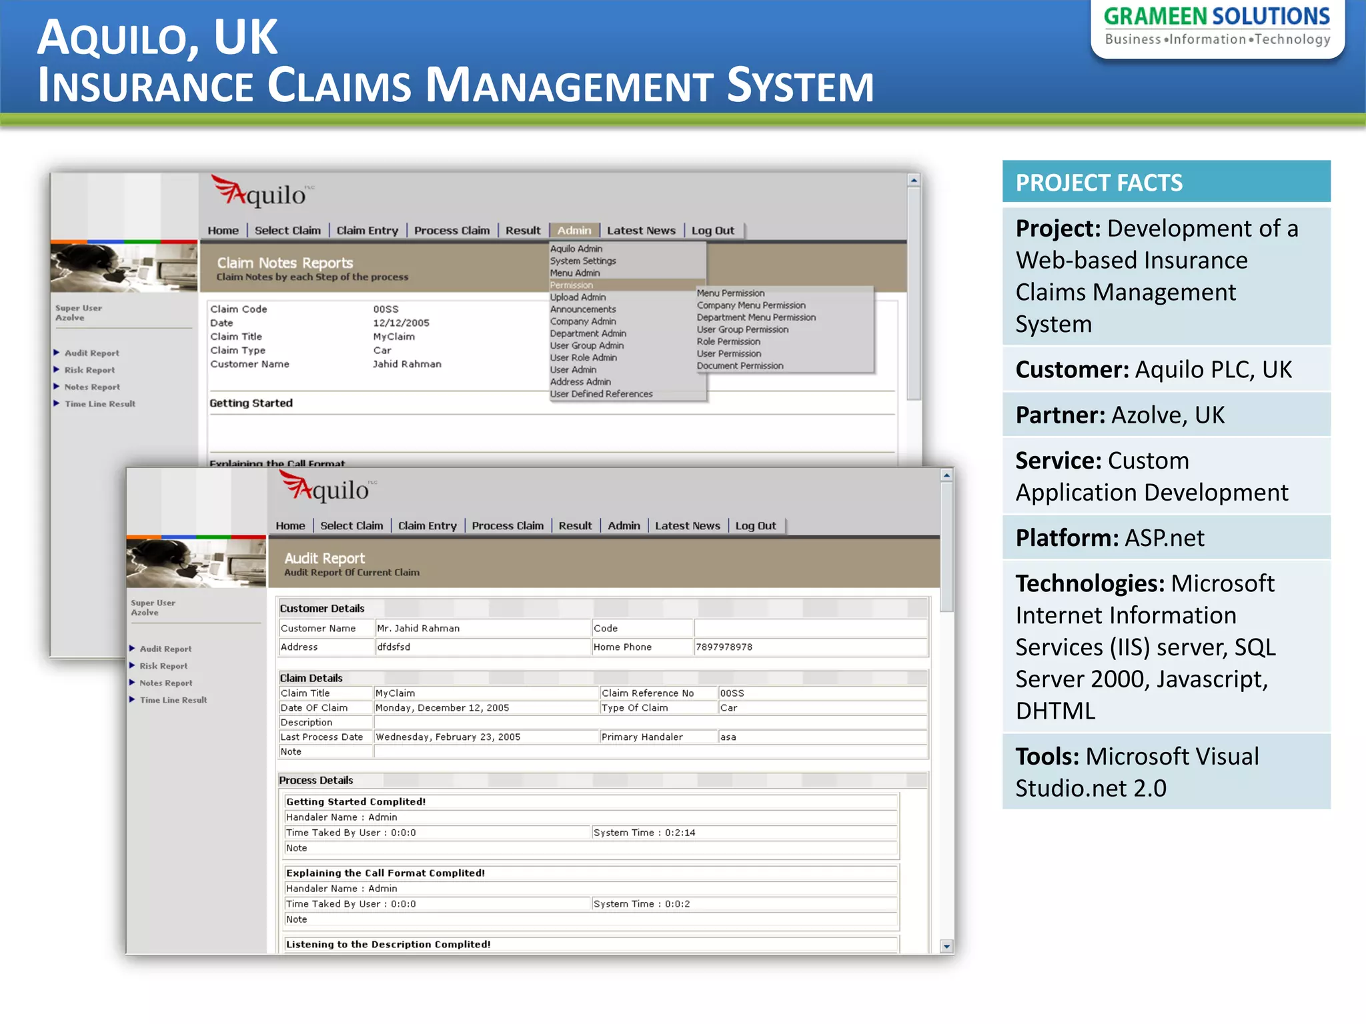Click the scrollbar thumb in the Audit Report window
The height and width of the screenshot is (1024, 1366).
tap(946, 547)
